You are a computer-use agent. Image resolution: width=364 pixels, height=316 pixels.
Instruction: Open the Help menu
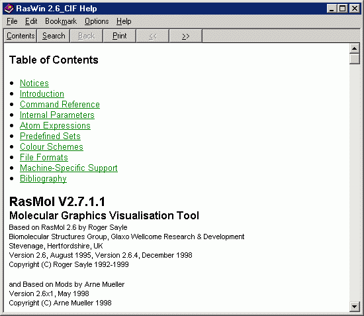click(124, 21)
